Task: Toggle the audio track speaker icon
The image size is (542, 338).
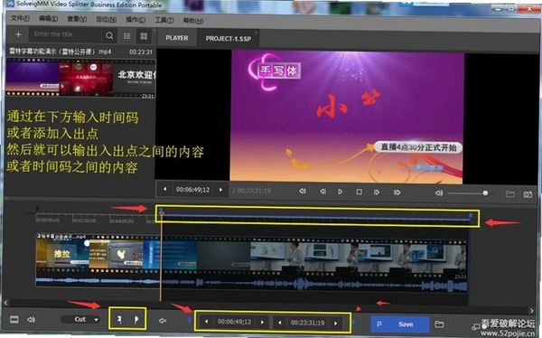Action: point(31,320)
